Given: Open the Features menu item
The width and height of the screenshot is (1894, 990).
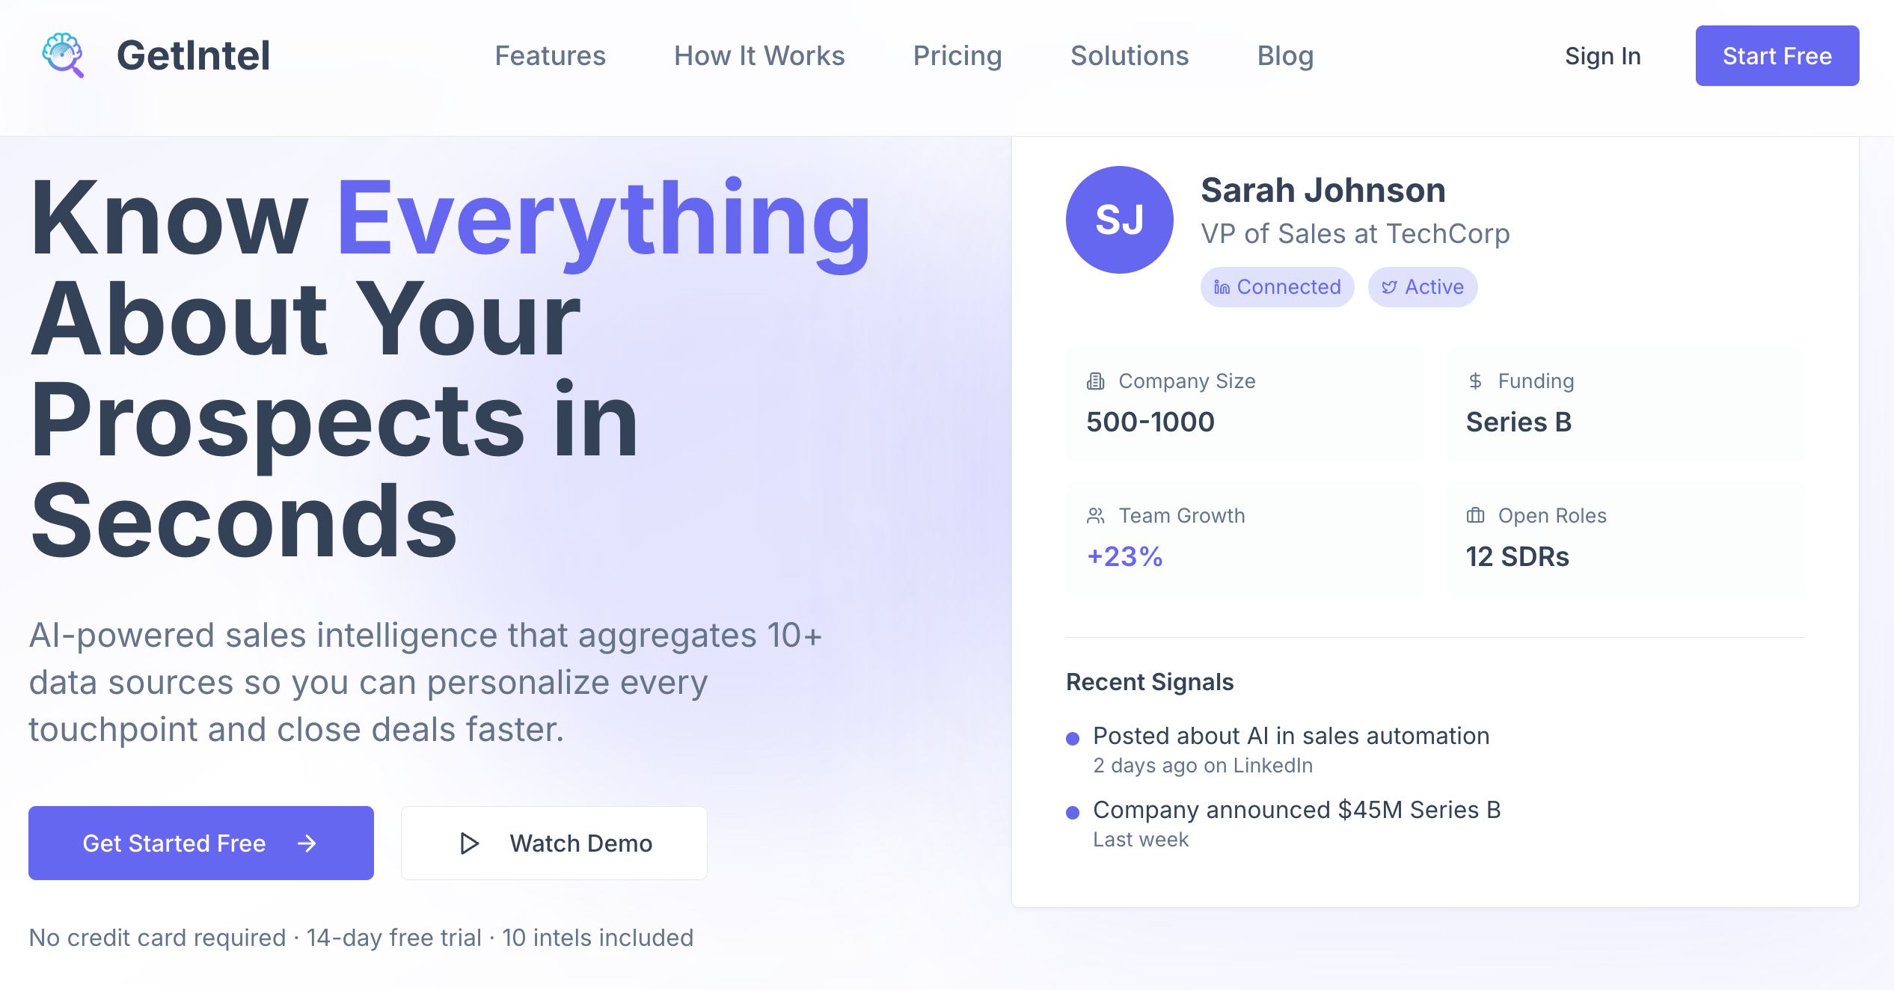Looking at the screenshot, I should [x=550, y=56].
